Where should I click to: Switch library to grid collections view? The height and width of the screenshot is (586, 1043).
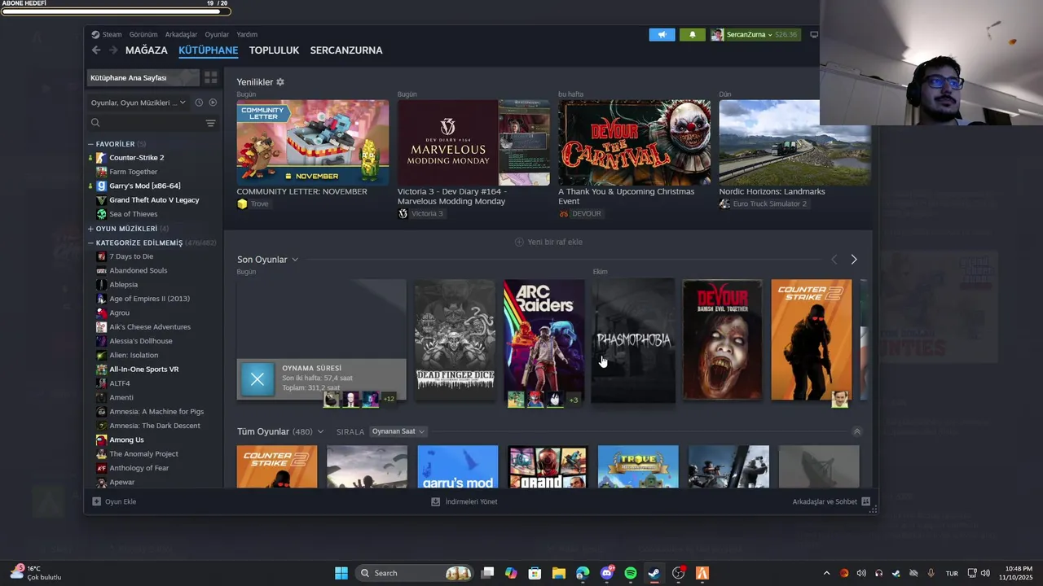coord(210,77)
